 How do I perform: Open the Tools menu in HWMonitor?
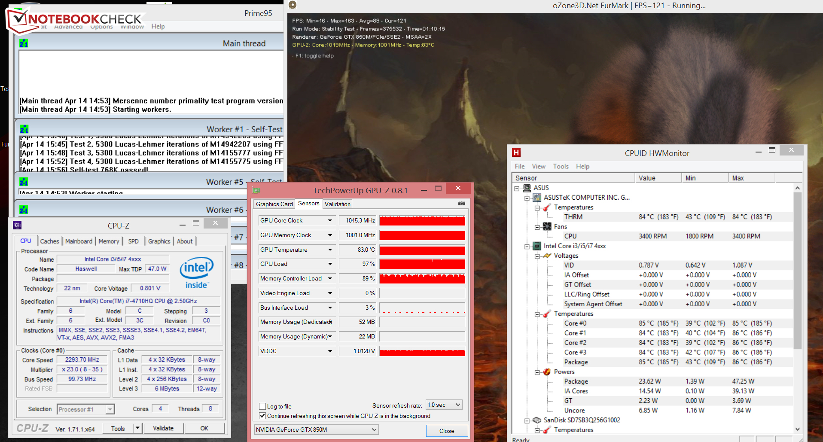561,166
